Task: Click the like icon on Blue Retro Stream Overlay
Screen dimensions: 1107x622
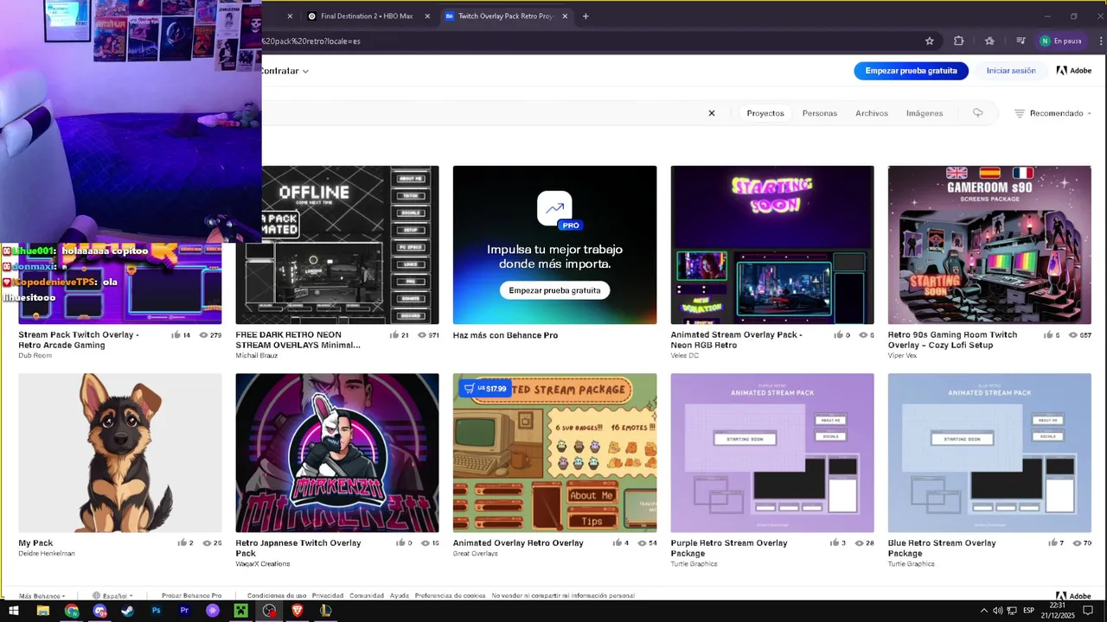Action: [1051, 543]
